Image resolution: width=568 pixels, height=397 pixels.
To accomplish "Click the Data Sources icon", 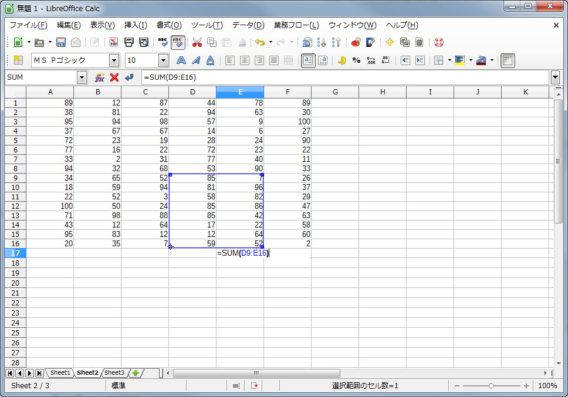I will 419,42.
